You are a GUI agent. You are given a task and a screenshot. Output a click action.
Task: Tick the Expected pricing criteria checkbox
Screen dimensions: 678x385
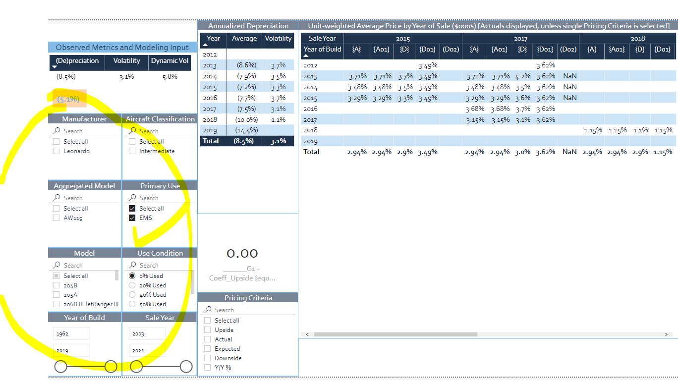point(207,349)
